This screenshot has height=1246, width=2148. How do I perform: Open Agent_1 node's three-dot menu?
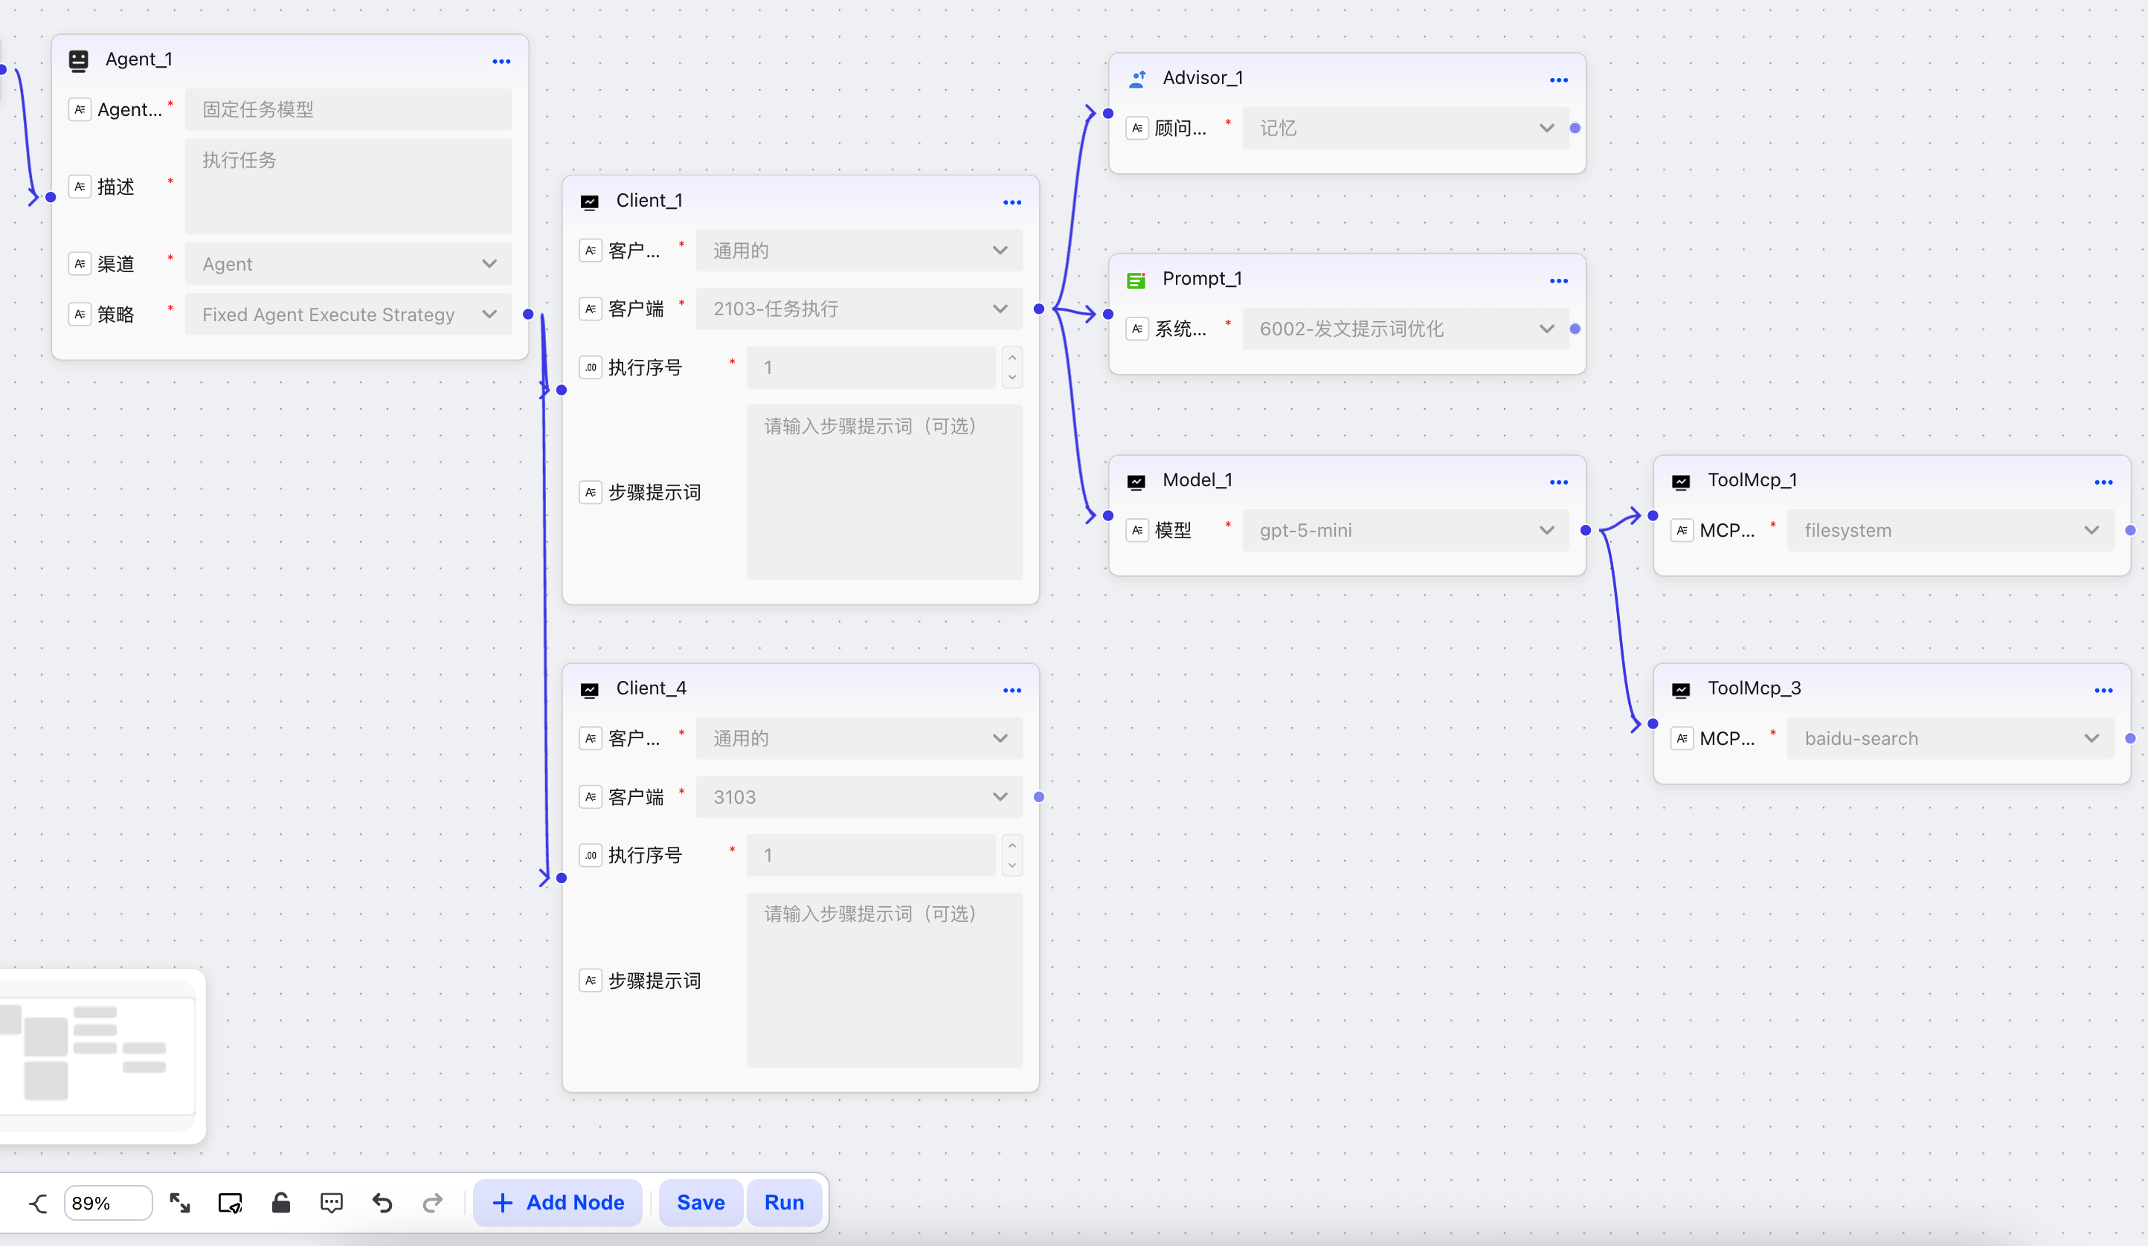[501, 62]
